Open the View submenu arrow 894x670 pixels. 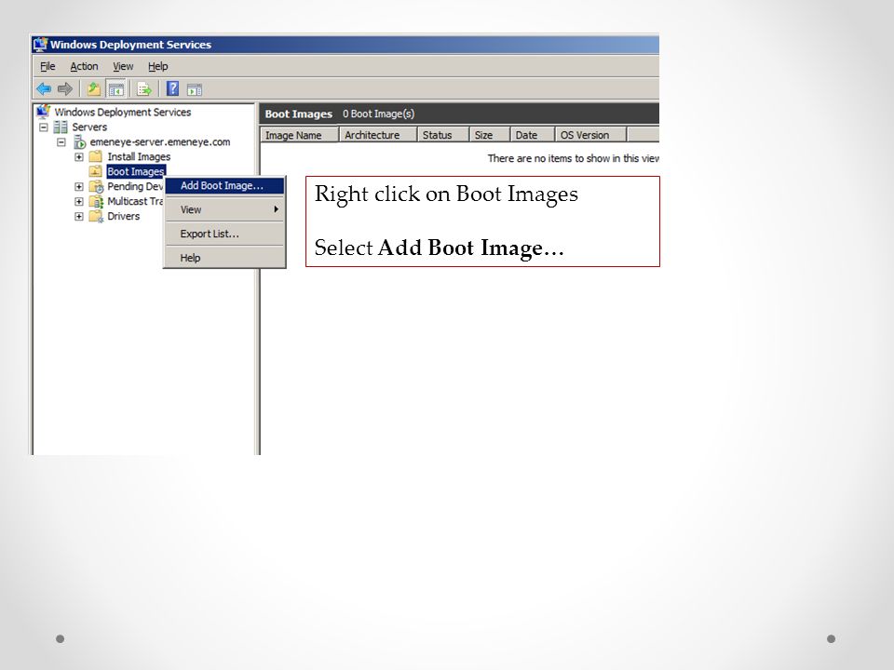pos(276,209)
